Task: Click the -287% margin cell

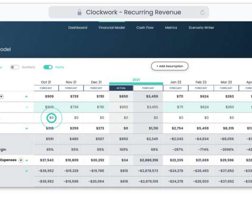Action: coord(178,150)
